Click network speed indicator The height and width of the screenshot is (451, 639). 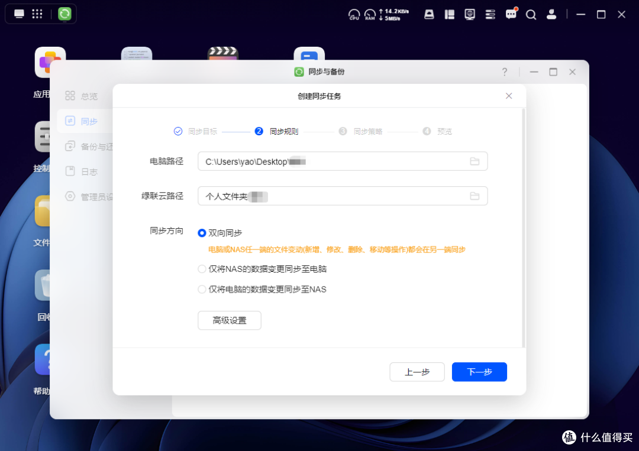[x=393, y=15]
